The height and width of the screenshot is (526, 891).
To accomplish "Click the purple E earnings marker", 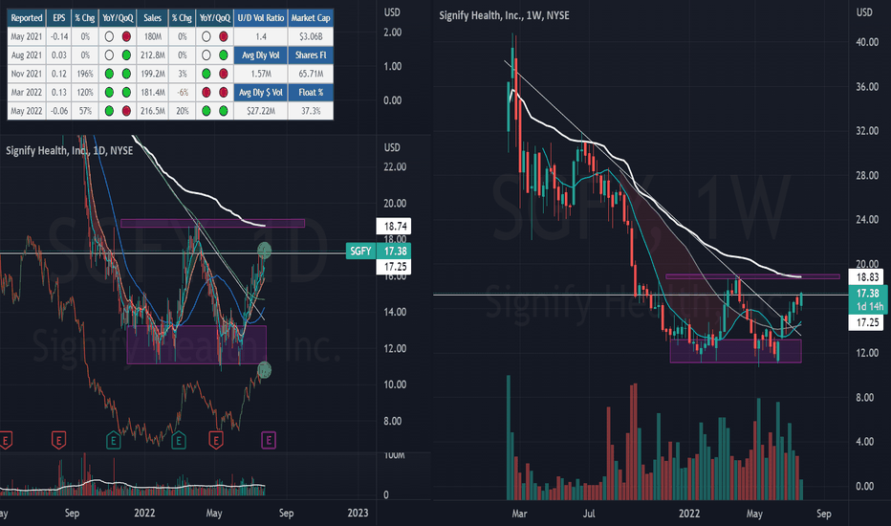I will [x=269, y=440].
